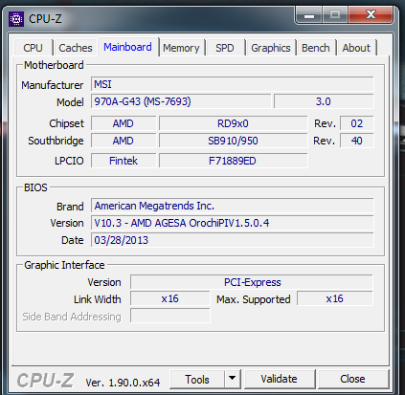Click the Graphic Interface Version PCI-Express
Image resolution: width=405 pixels, height=395 pixels.
pyautogui.click(x=252, y=282)
